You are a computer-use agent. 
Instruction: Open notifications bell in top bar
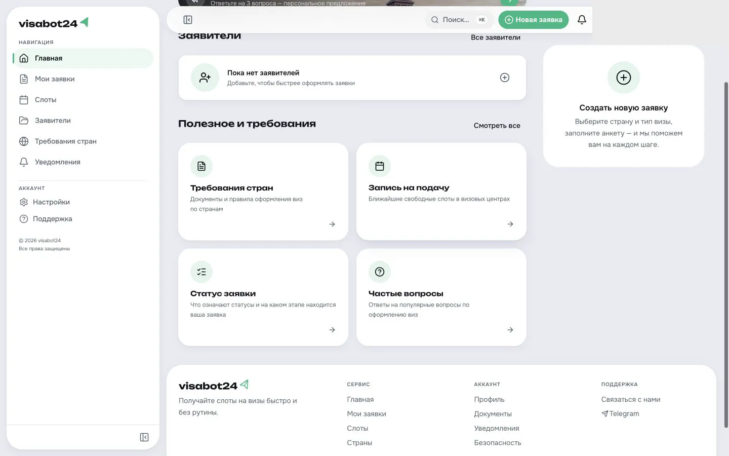[582, 20]
